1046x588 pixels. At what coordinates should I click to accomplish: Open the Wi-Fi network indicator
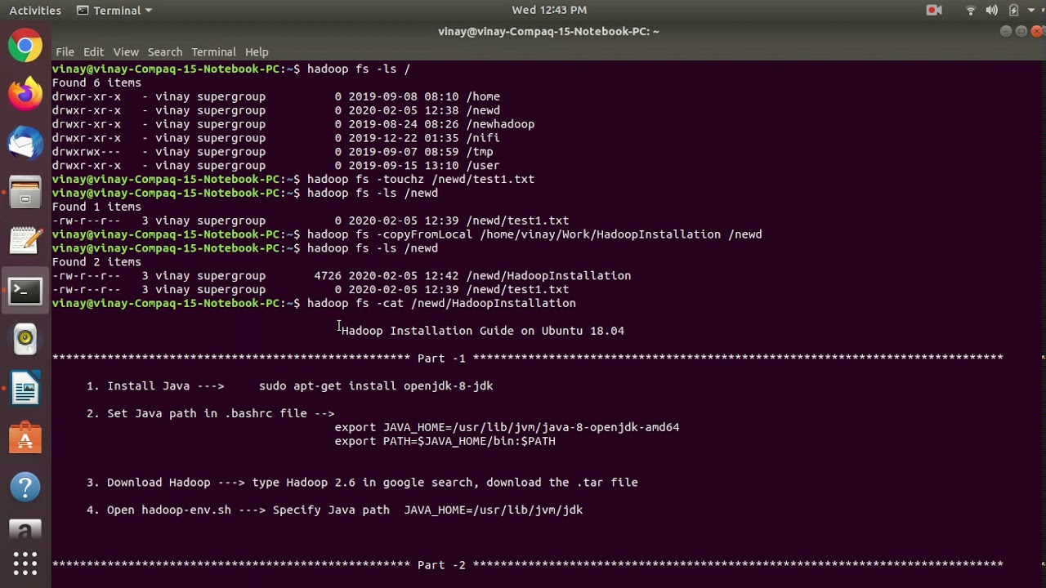pos(971,10)
